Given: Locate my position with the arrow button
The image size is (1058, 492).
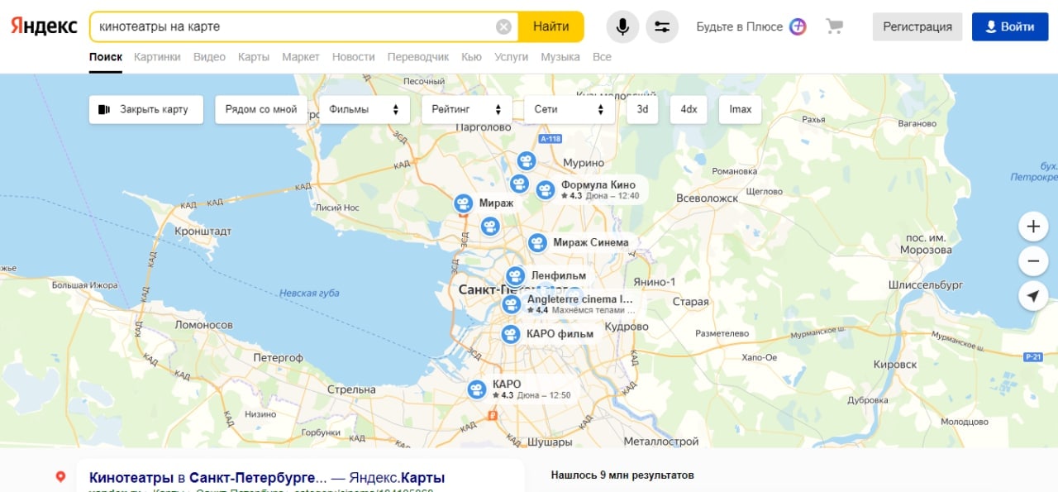Looking at the screenshot, I should [x=1033, y=296].
